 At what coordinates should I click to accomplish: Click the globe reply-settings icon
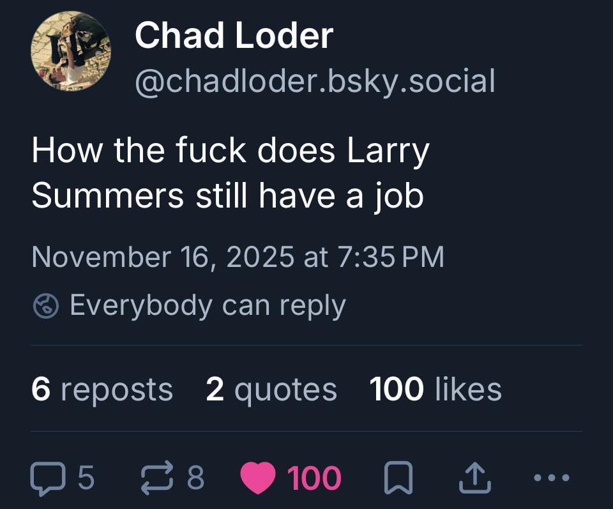45,307
